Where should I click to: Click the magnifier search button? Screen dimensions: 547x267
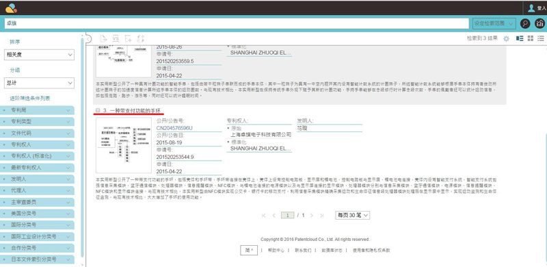525,23
